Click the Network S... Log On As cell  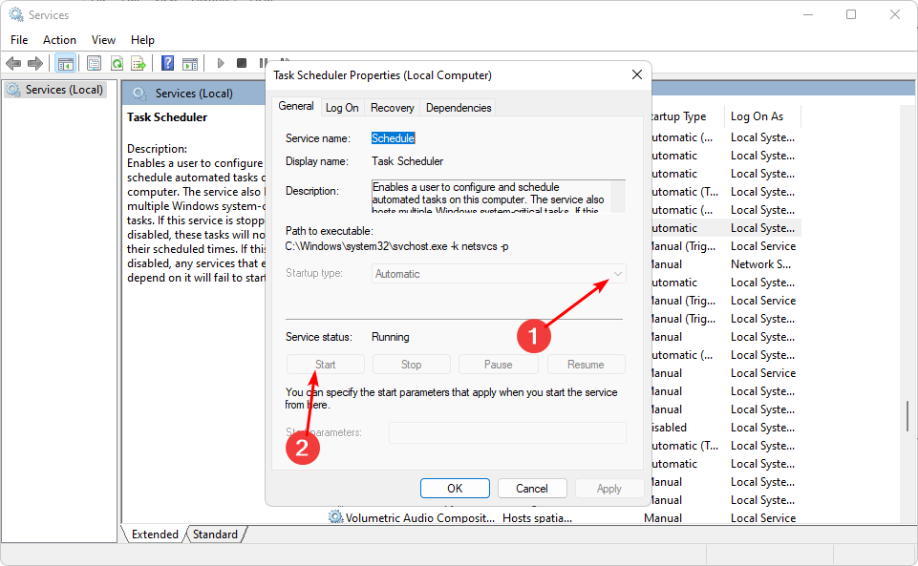760,264
